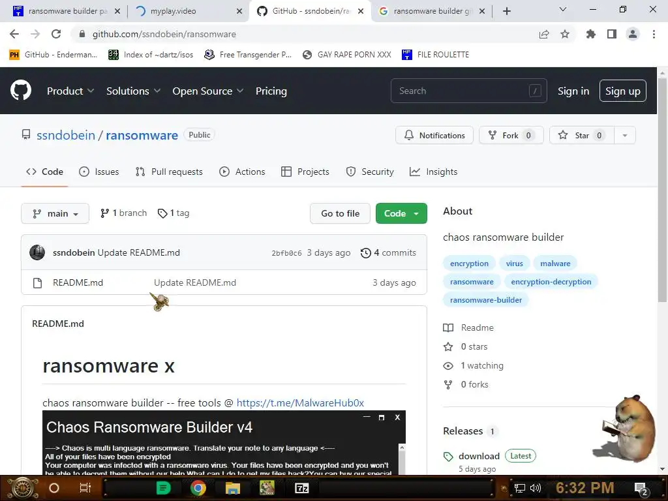Open Task View on the taskbar

(x=85, y=488)
